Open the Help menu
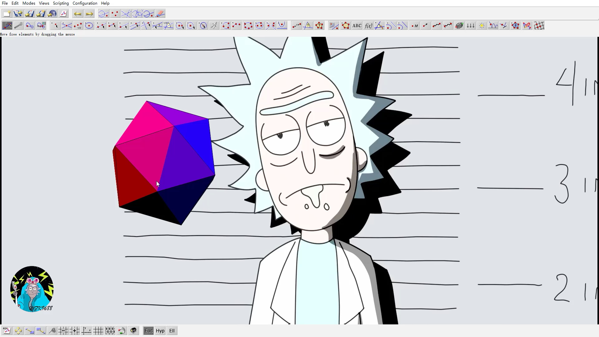This screenshot has width=599, height=337. pos(105,3)
